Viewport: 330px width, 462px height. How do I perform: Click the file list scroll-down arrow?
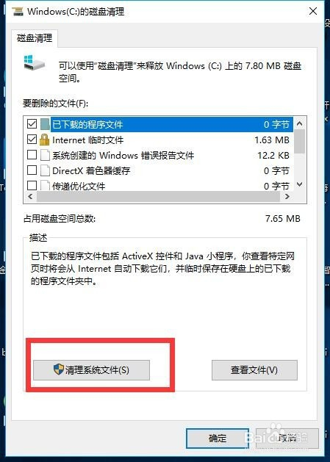(x=299, y=184)
